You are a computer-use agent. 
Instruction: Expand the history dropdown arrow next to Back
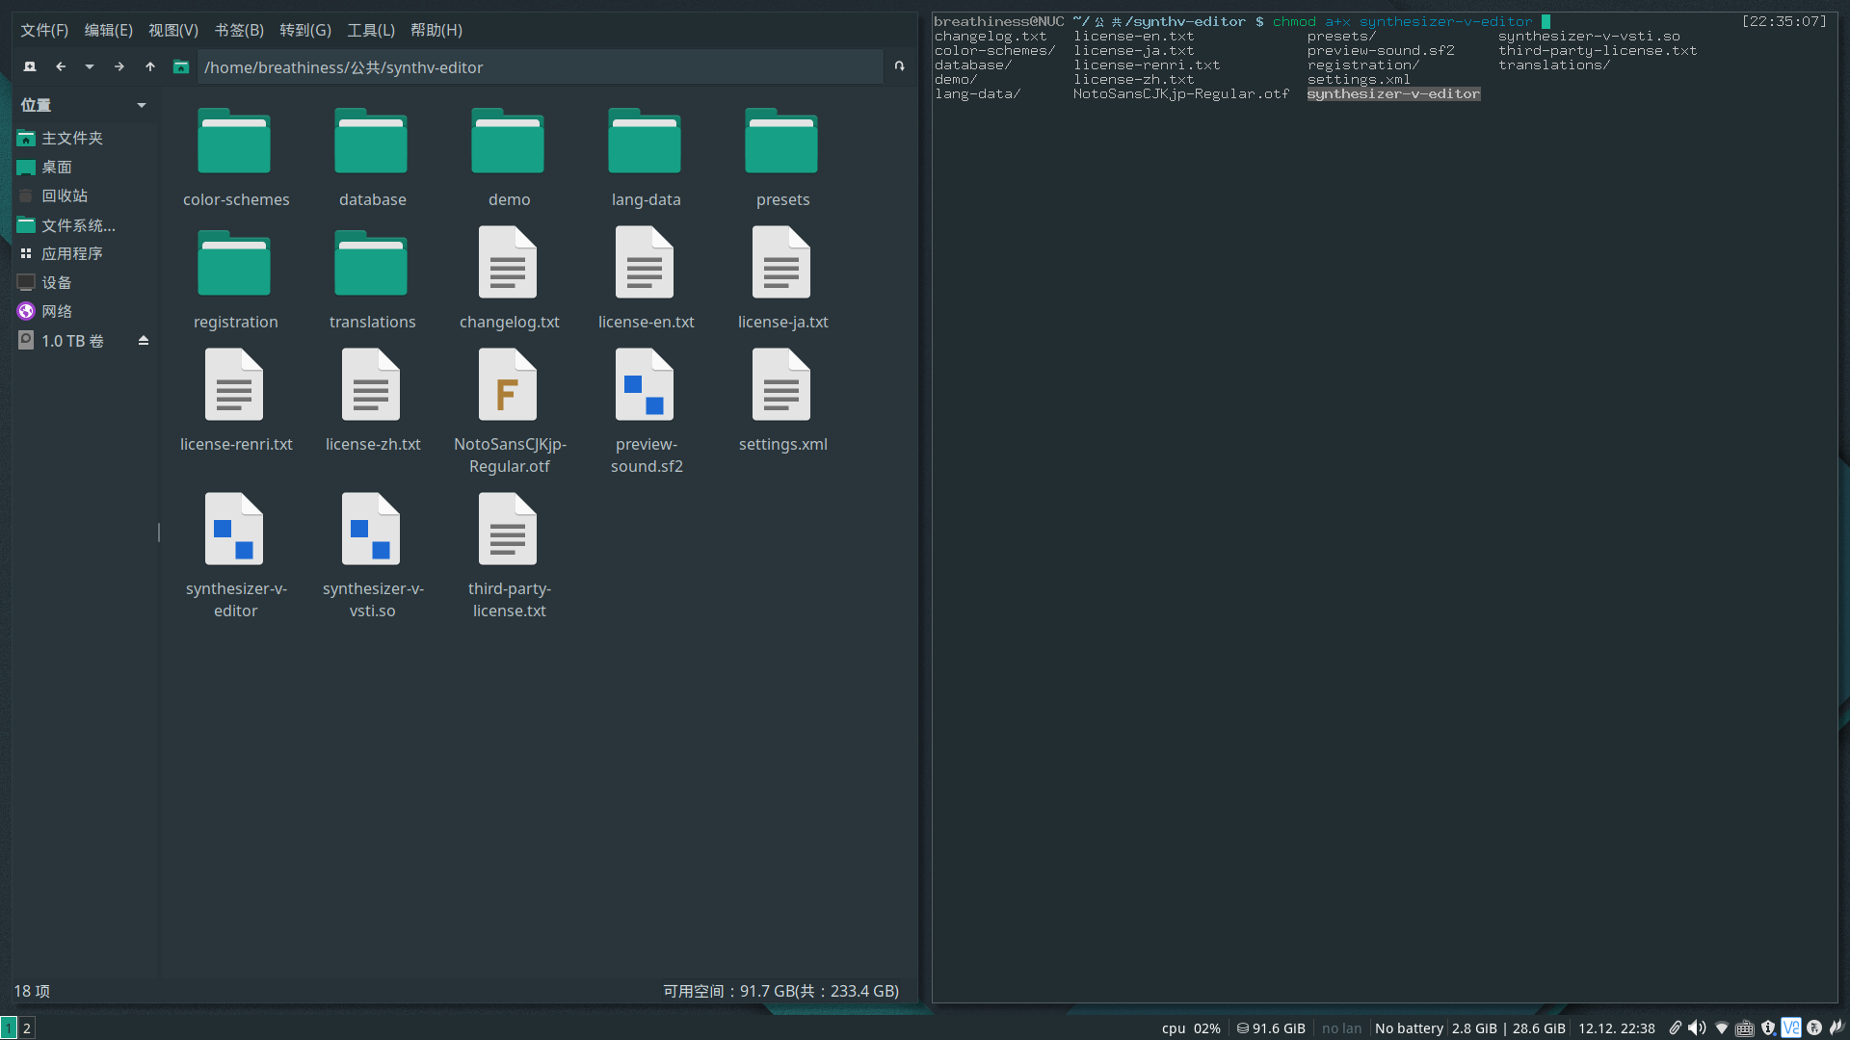pos(89,66)
